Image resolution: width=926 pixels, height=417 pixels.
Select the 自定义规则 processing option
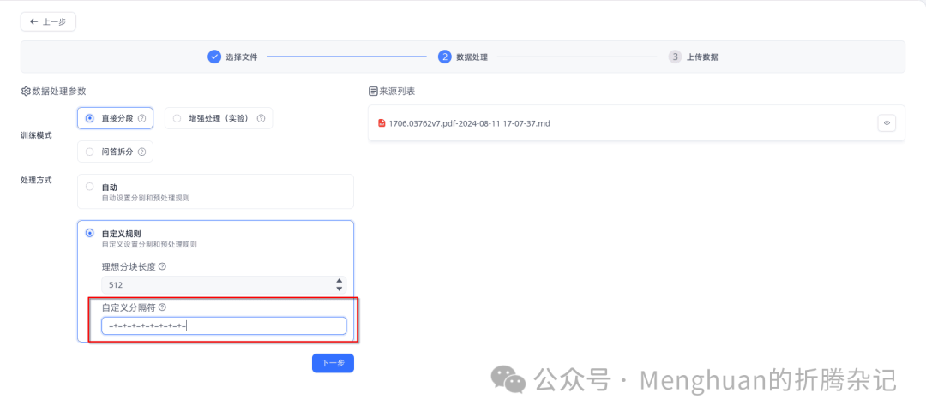pos(90,233)
